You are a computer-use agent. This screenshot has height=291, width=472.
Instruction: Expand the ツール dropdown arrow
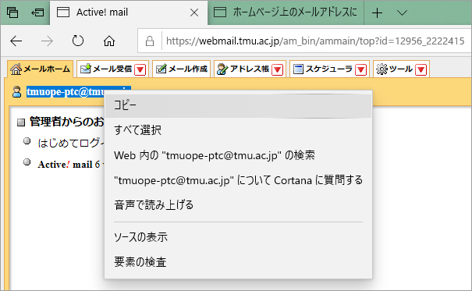tap(421, 69)
